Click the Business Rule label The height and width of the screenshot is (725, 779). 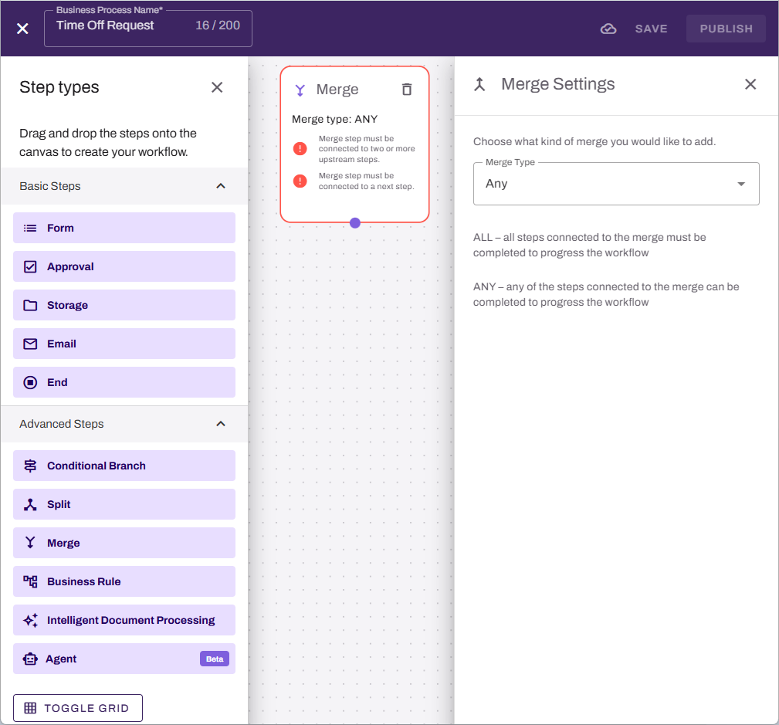(x=84, y=581)
